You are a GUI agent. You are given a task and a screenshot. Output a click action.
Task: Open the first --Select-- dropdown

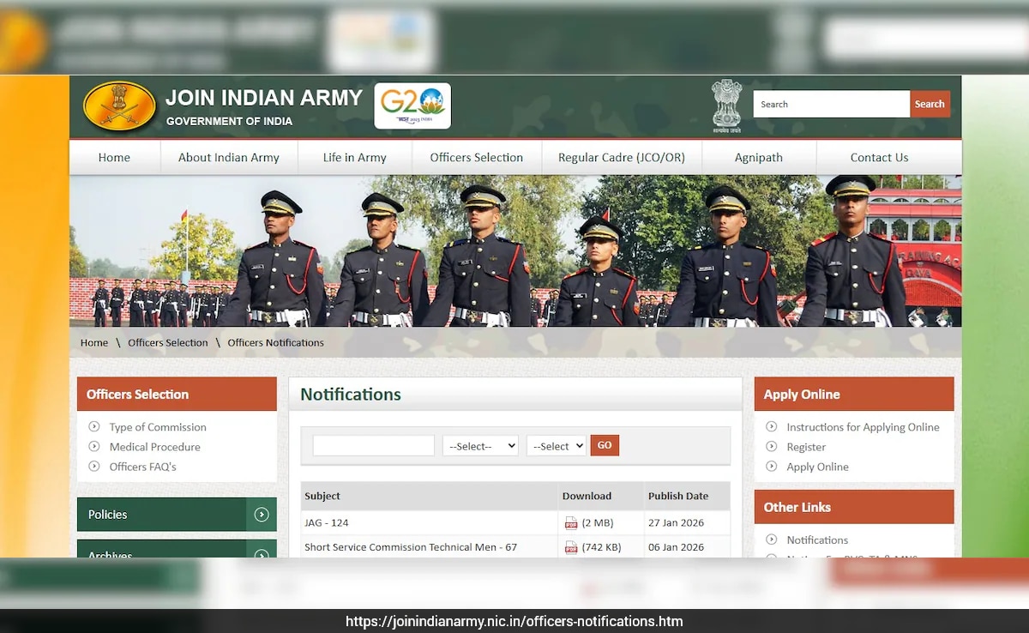tap(480, 446)
